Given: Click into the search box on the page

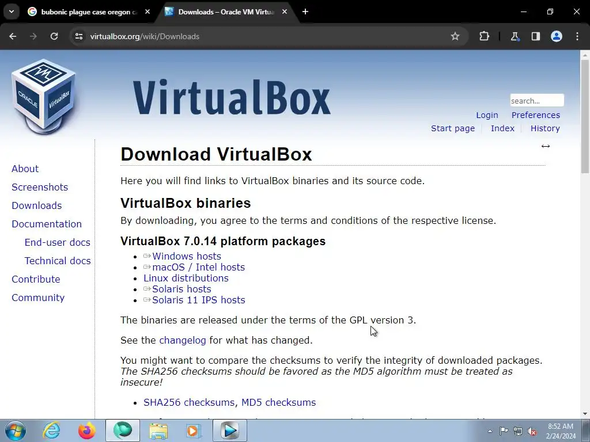Looking at the screenshot, I should (537, 100).
